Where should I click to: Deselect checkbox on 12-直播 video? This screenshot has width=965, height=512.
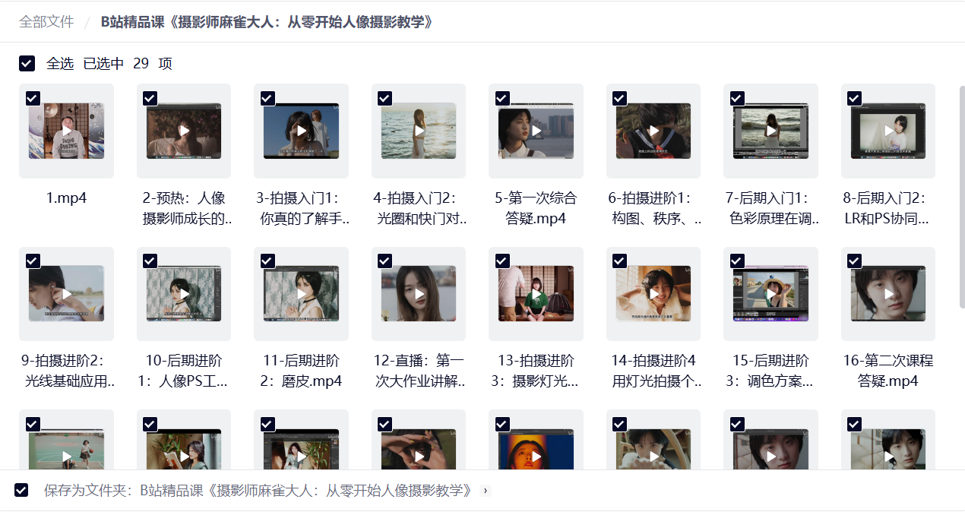click(x=384, y=261)
